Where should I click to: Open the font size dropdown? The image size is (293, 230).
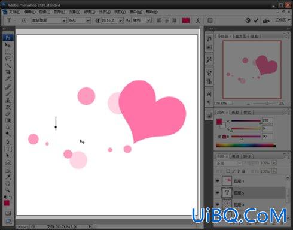pos(121,20)
